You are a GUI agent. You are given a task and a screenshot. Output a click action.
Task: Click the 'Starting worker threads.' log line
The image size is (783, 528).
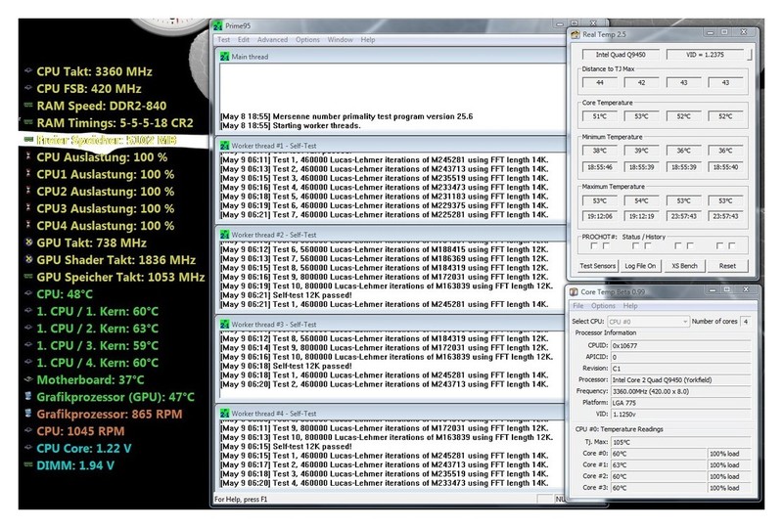[290, 126]
